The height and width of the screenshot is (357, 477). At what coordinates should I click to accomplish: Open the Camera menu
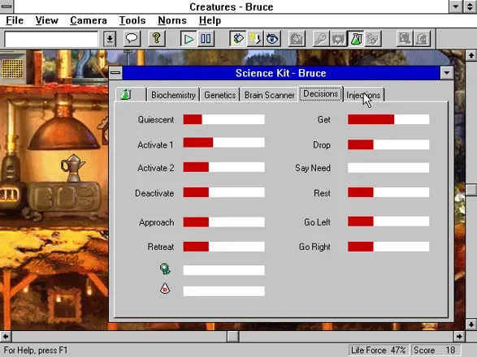pos(89,20)
